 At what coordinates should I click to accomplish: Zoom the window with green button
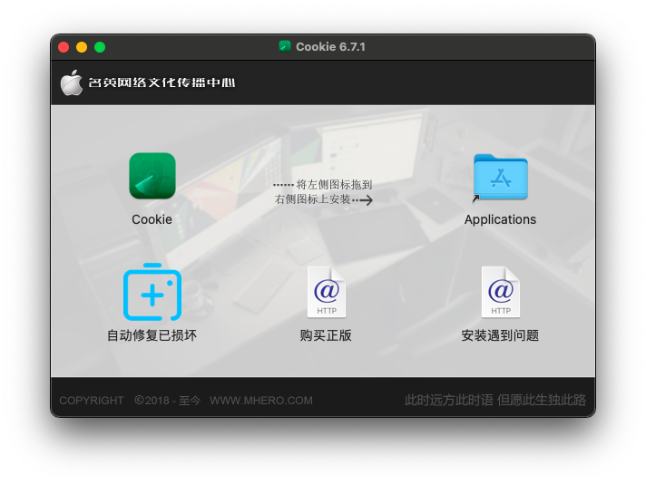pyautogui.click(x=100, y=47)
